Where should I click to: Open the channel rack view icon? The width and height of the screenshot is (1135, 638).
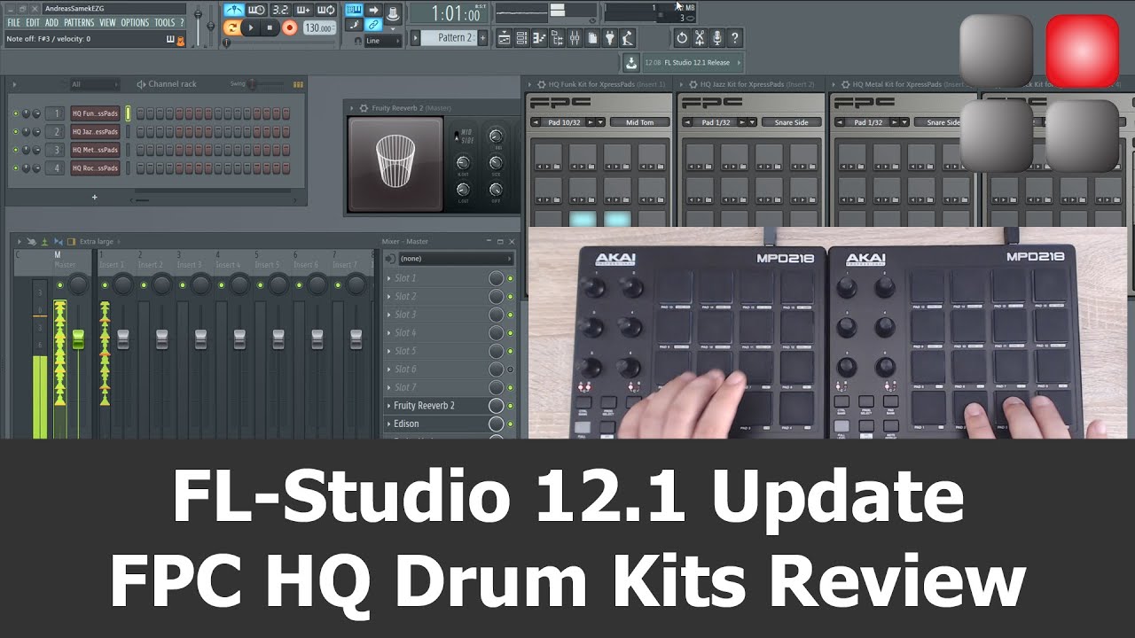tap(521, 38)
